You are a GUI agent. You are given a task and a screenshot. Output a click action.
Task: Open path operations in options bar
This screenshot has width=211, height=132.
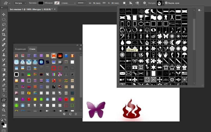click(x=124, y=3)
